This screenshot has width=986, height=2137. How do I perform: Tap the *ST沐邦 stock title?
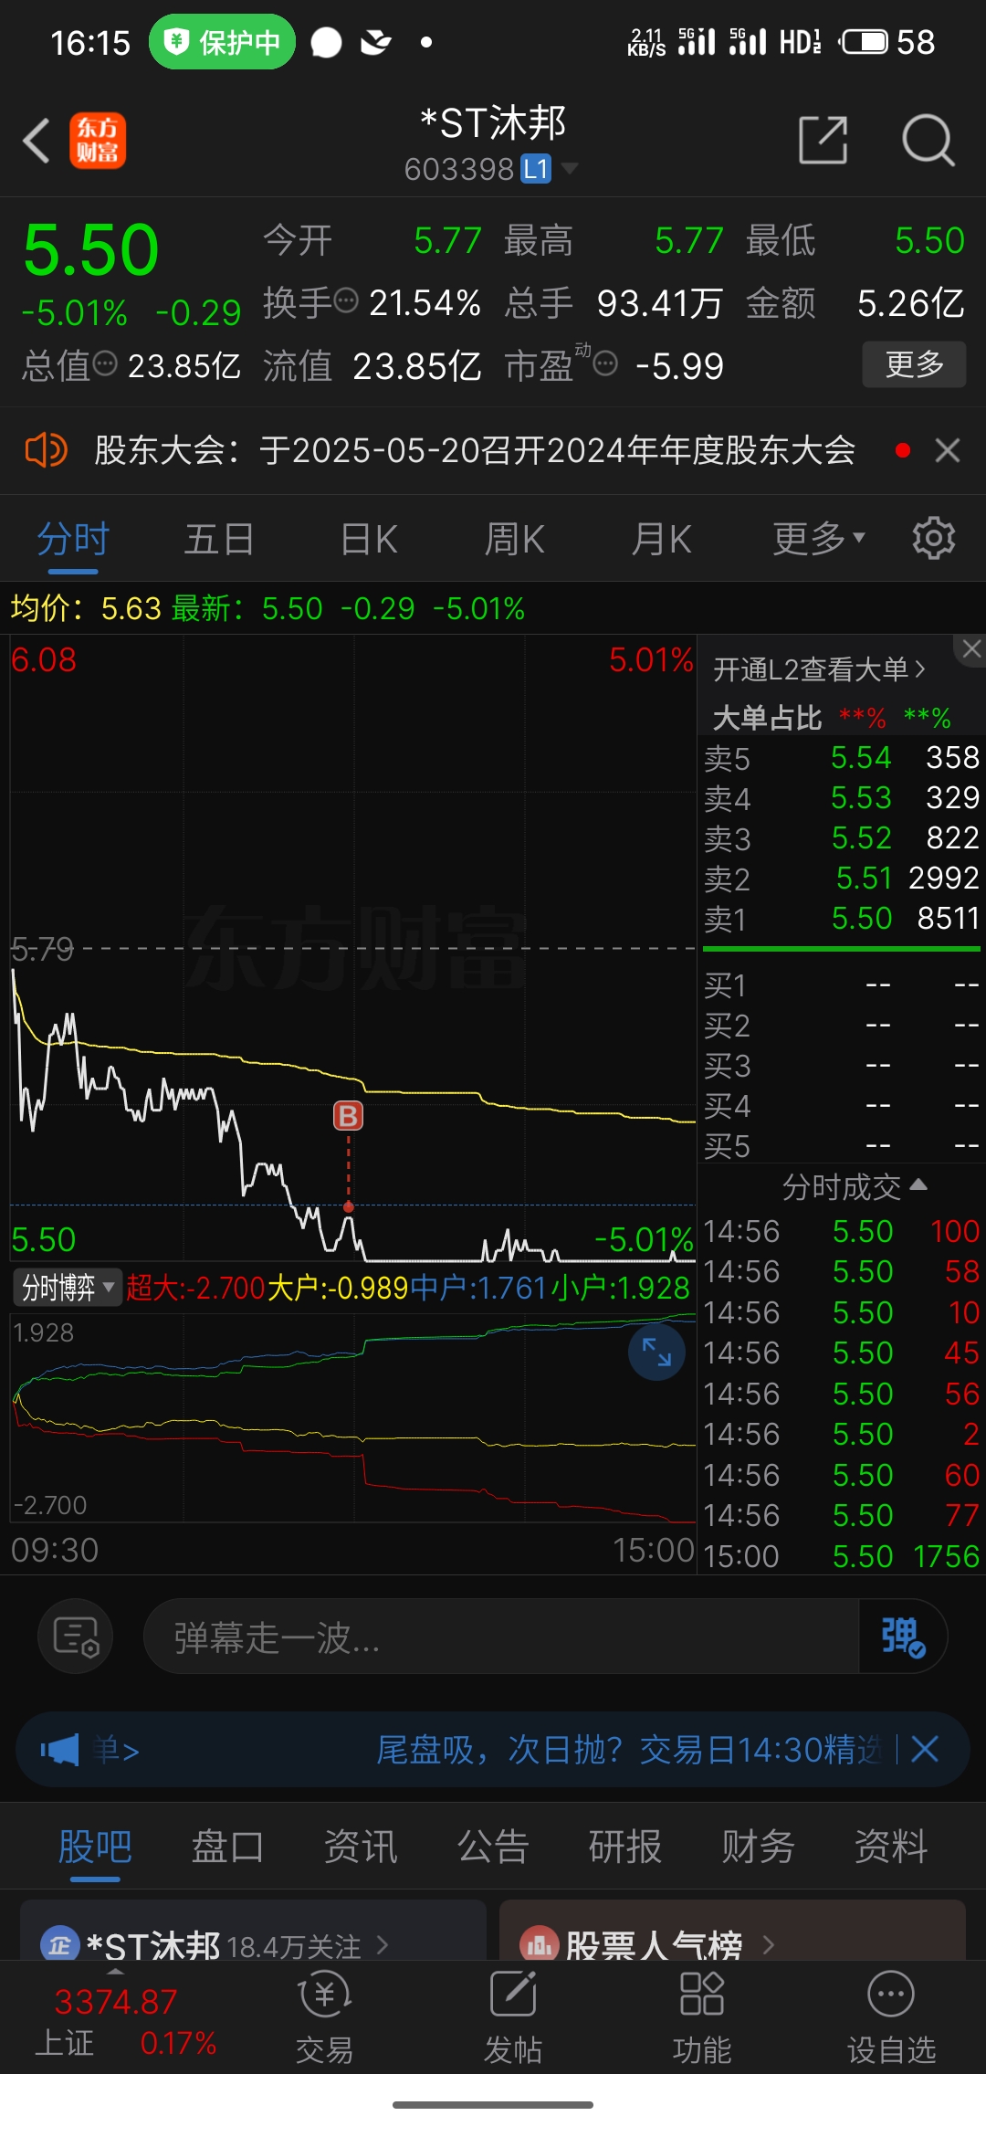click(x=493, y=122)
